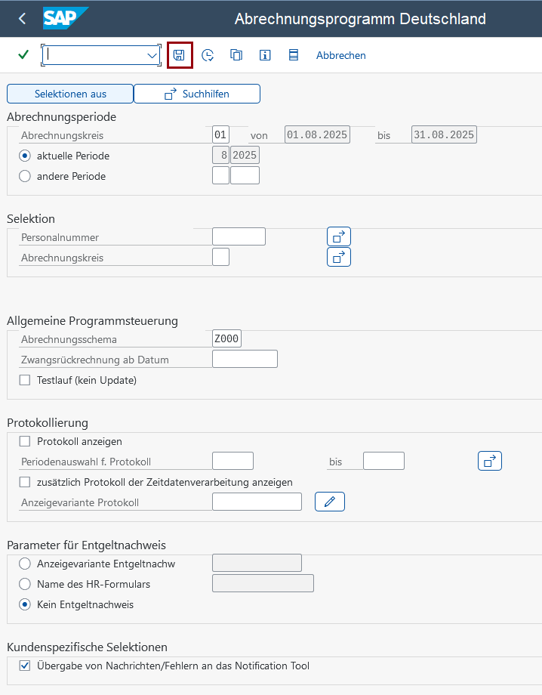Select the Name des HR-Formulars radio button

coord(25,584)
